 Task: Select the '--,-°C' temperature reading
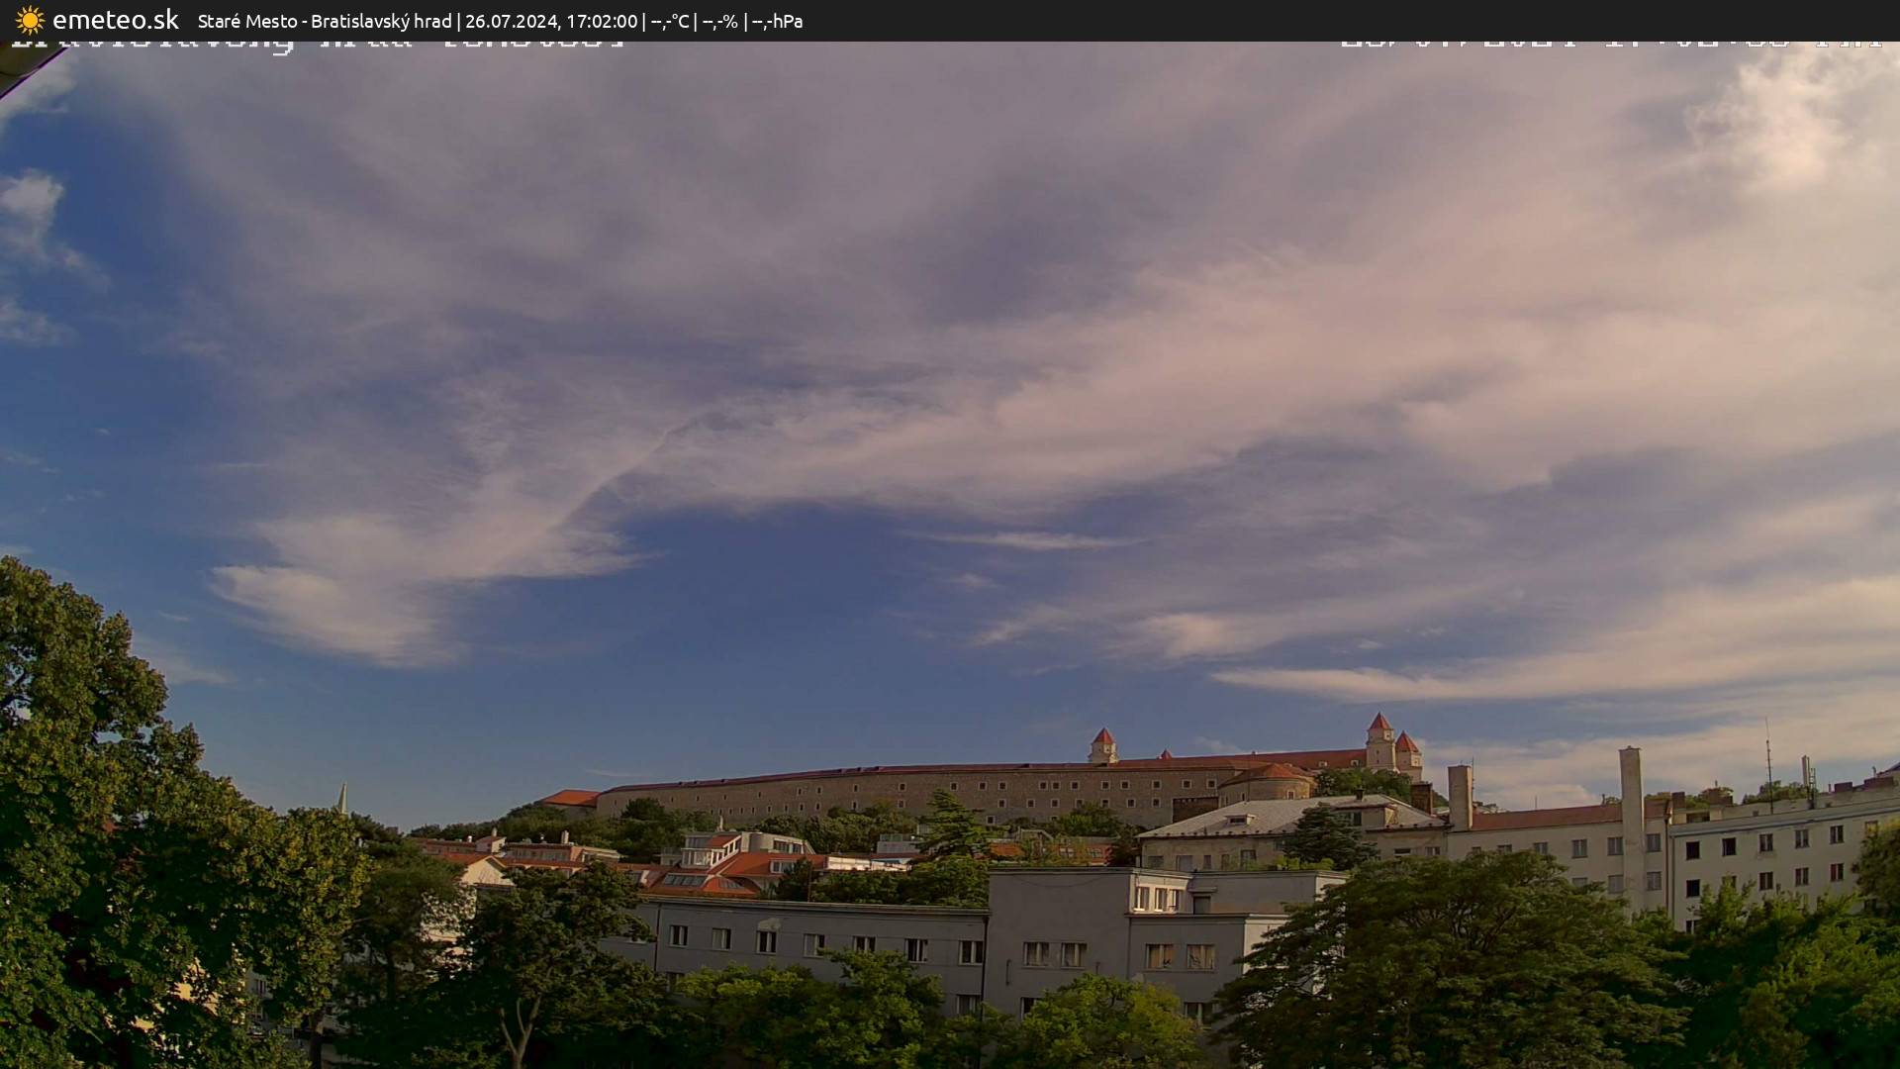click(x=673, y=20)
